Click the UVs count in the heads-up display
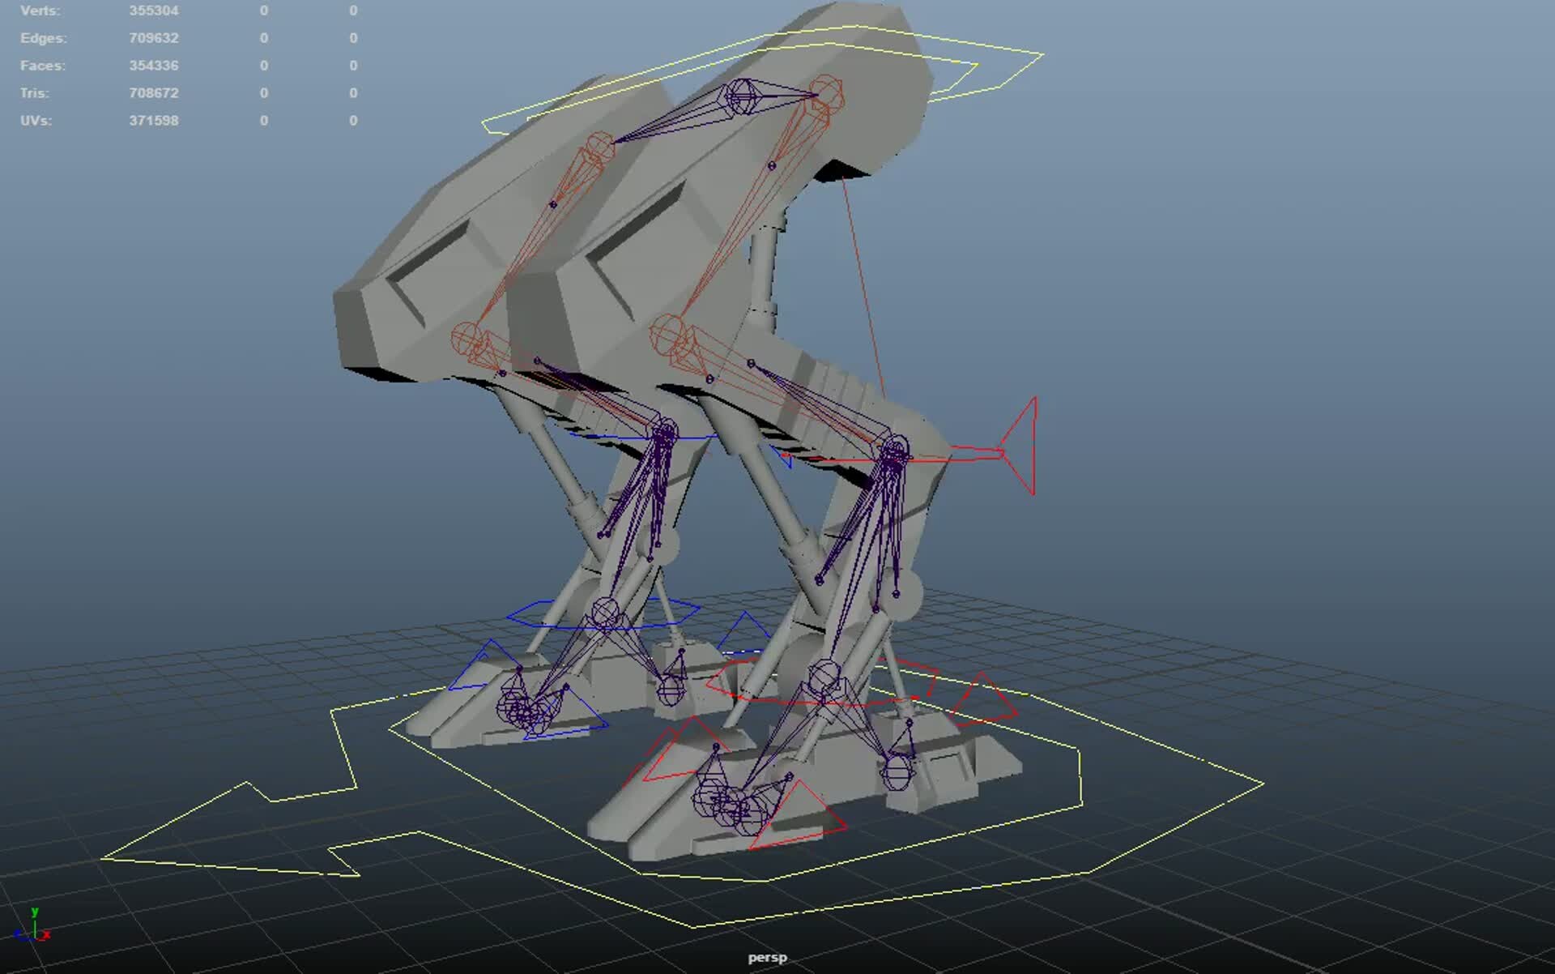 (154, 120)
